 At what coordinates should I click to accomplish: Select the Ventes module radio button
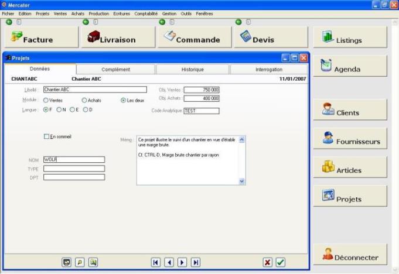point(46,100)
